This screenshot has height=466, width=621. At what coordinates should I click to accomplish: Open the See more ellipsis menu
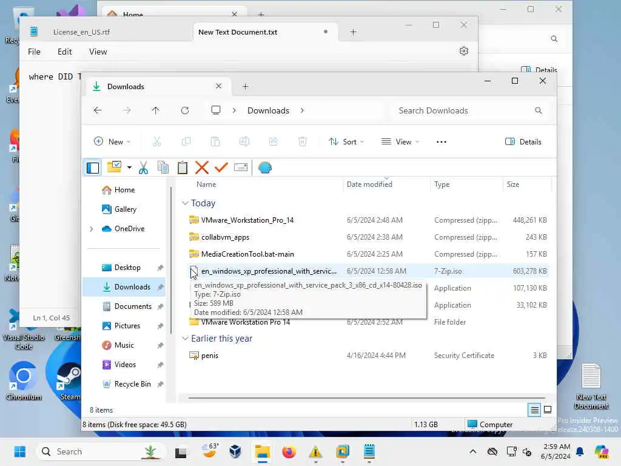tap(441, 141)
